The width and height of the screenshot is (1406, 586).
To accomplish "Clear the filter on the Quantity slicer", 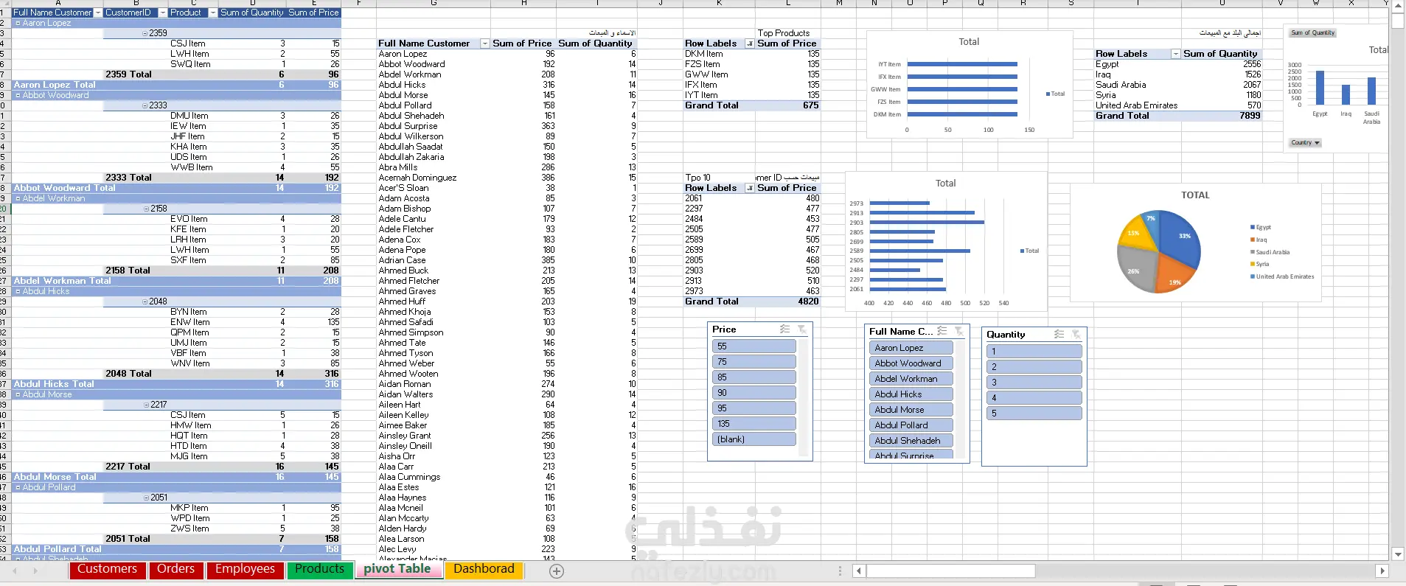I will coord(1076,335).
